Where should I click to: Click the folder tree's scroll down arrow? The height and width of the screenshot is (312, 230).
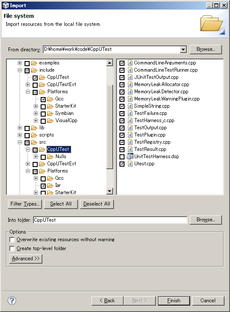[x=109, y=192]
